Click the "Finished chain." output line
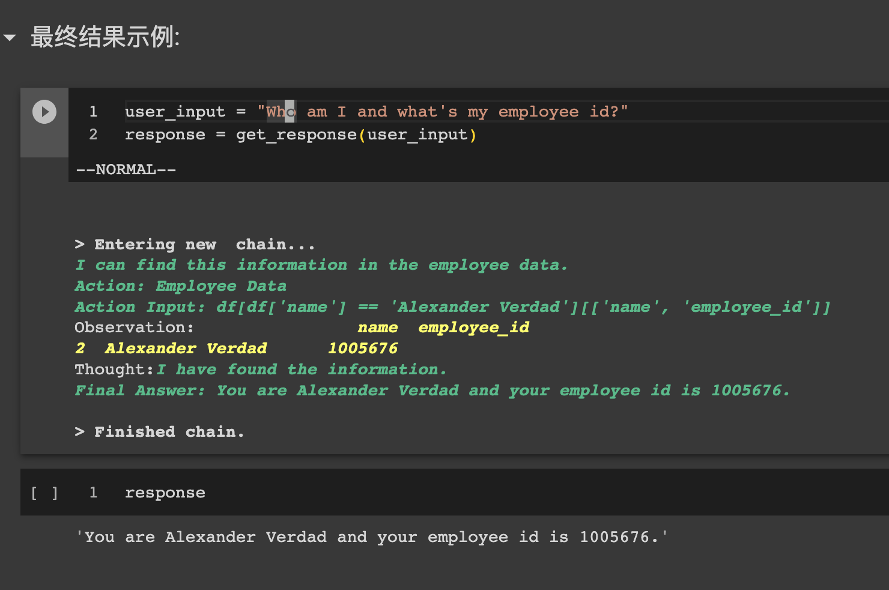The image size is (889, 590). pyautogui.click(x=160, y=432)
